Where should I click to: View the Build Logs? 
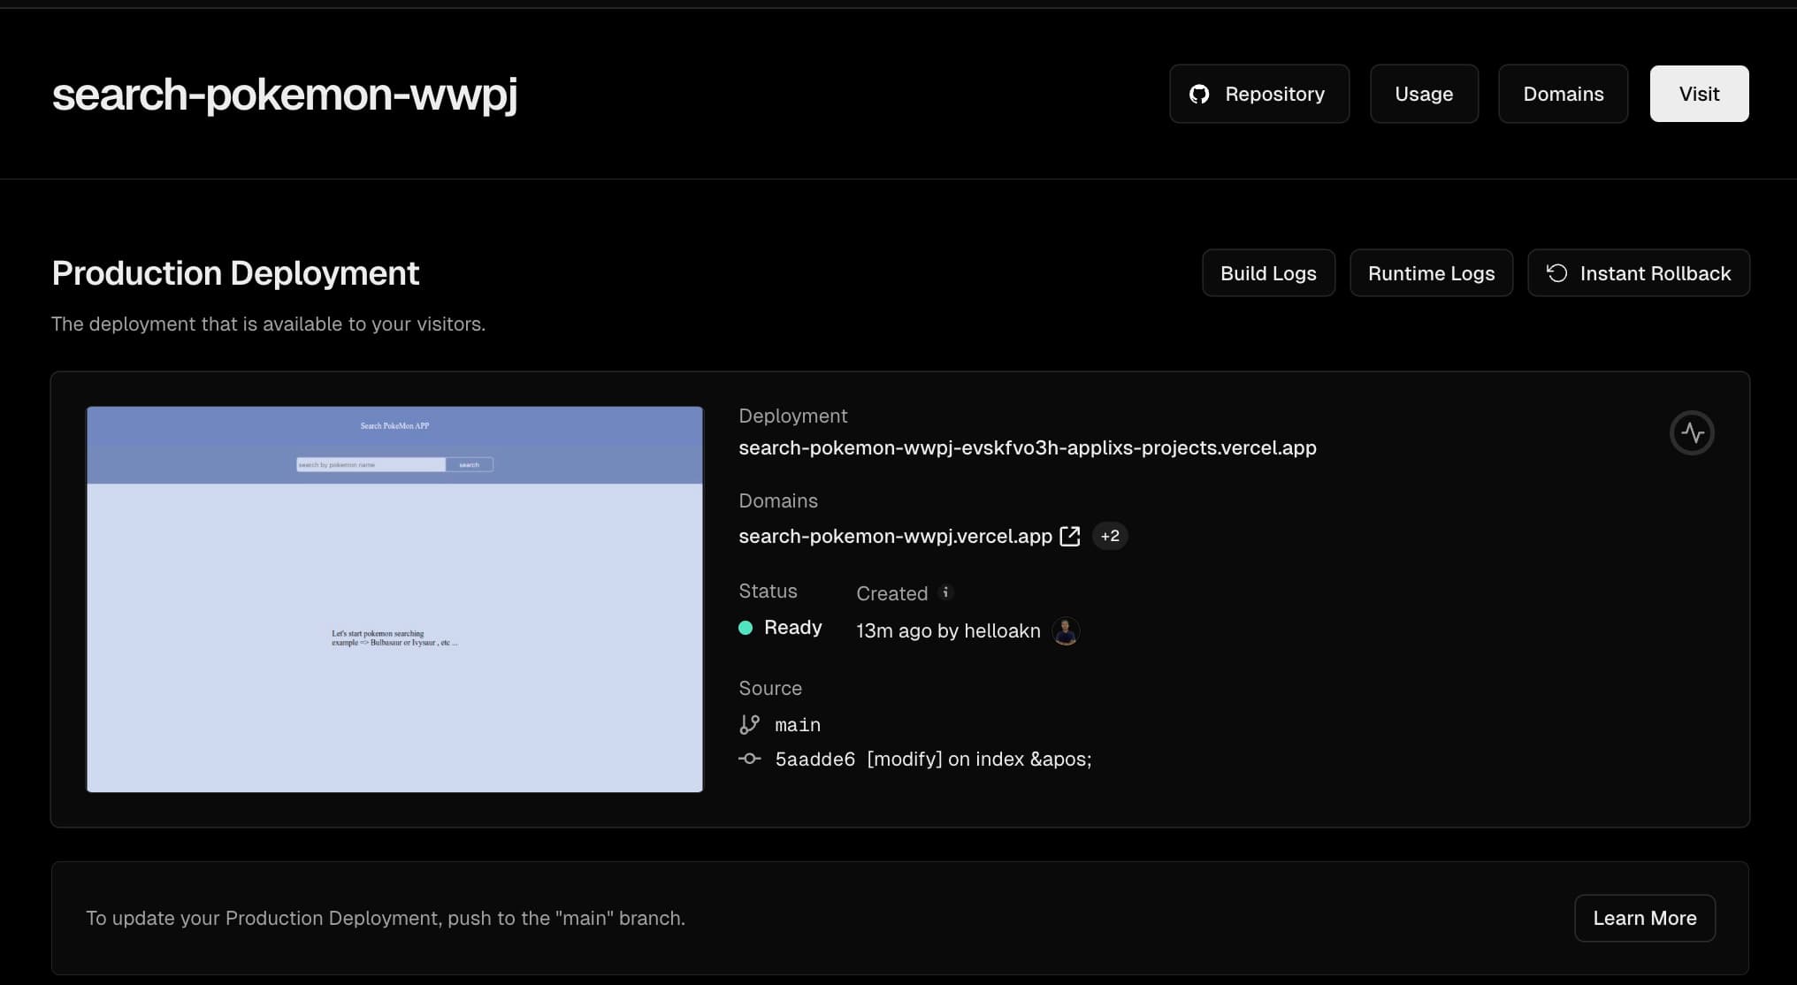pyautogui.click(x=1268, y=273)
